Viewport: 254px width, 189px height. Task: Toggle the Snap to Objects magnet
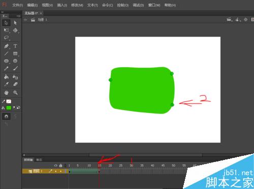point(6,117)
